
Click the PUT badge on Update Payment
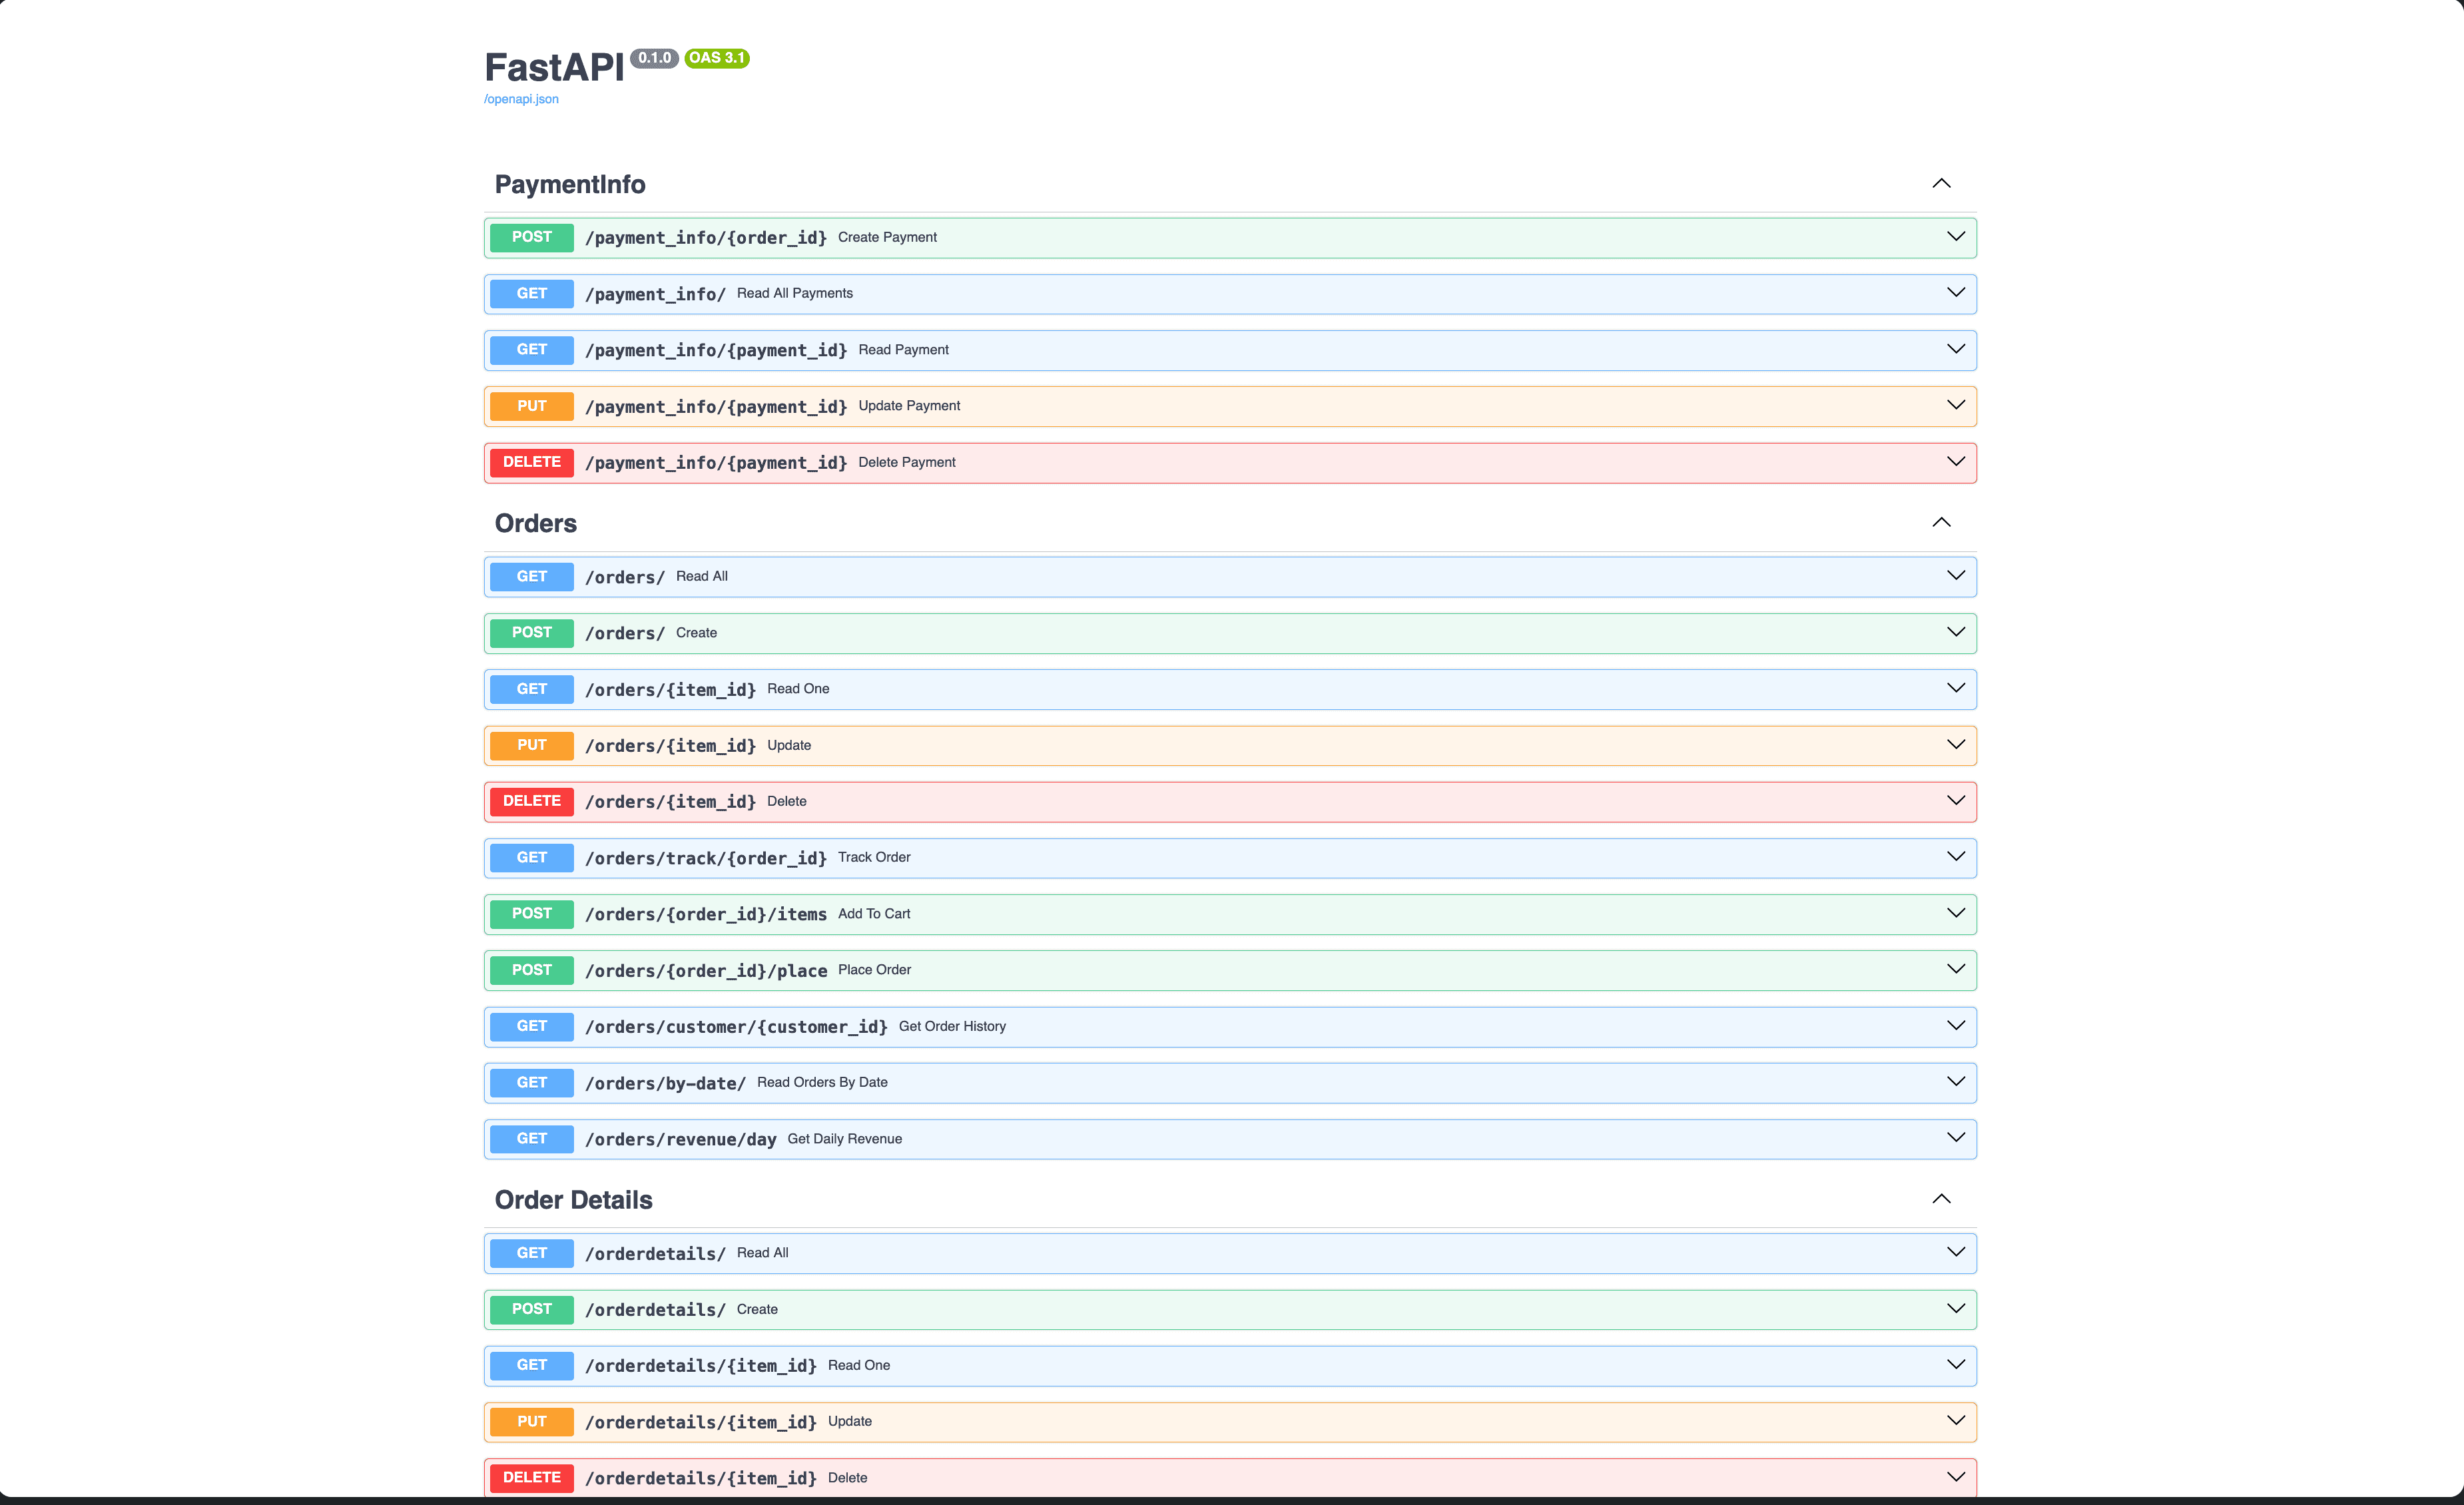531,406
